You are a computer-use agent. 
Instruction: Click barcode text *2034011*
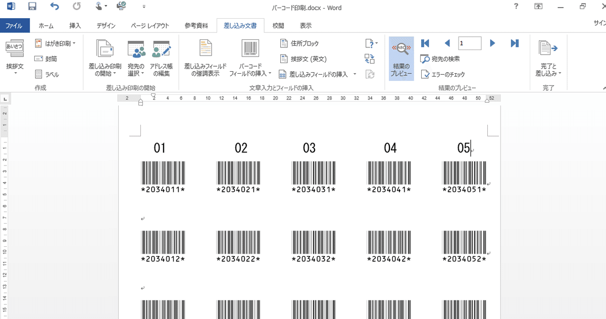(163, 190)
